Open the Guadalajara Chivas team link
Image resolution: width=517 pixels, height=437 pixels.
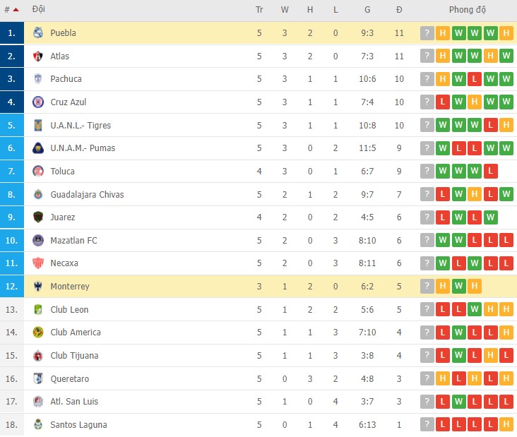pyautogui.click(x=87, y=194)
